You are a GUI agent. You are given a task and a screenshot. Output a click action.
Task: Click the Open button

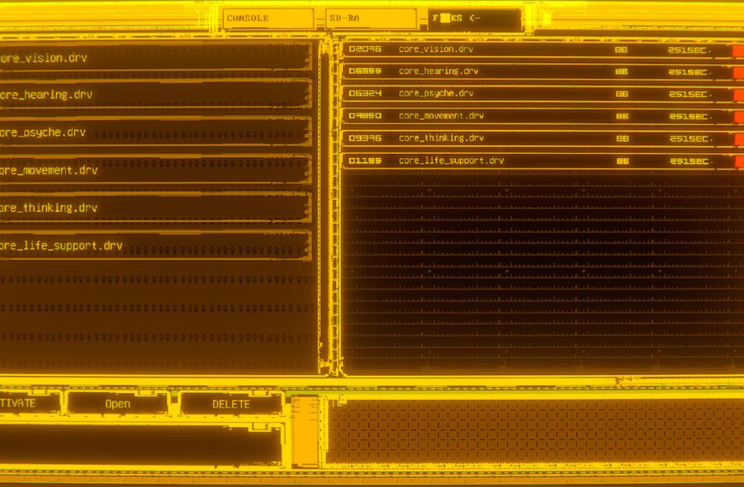[x=118, y=404]
